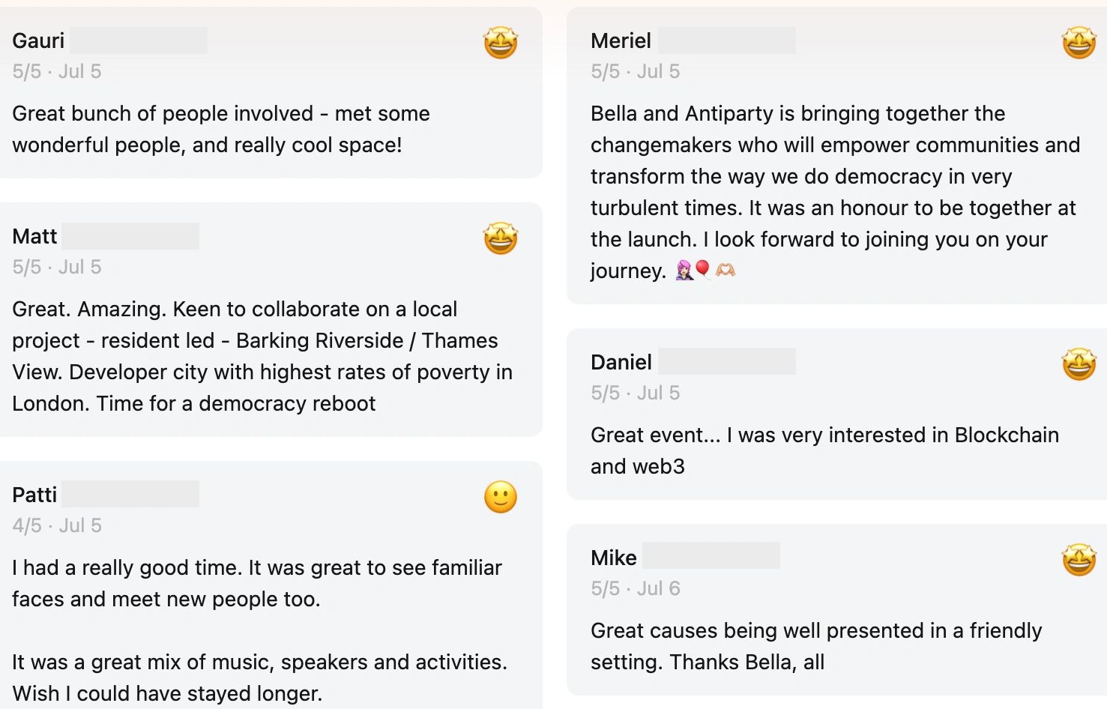Select the reviewer name Patti
1107x709 pixels.
[x=34, y=495]
